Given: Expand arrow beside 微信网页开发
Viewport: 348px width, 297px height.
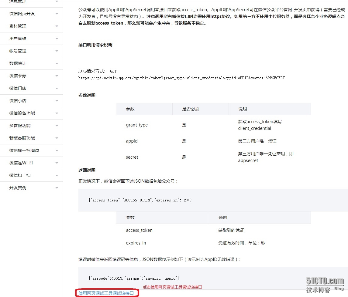Looking at the screenshot, I should coord(57,14).
